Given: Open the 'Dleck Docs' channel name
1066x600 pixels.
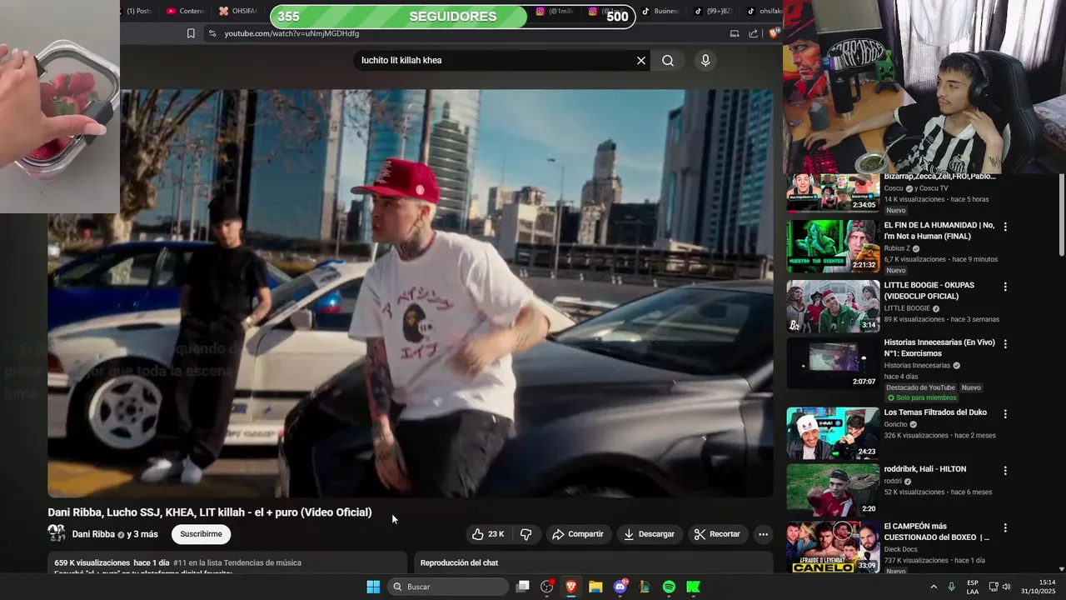Looking at the screenshot, I should point(901,549).
